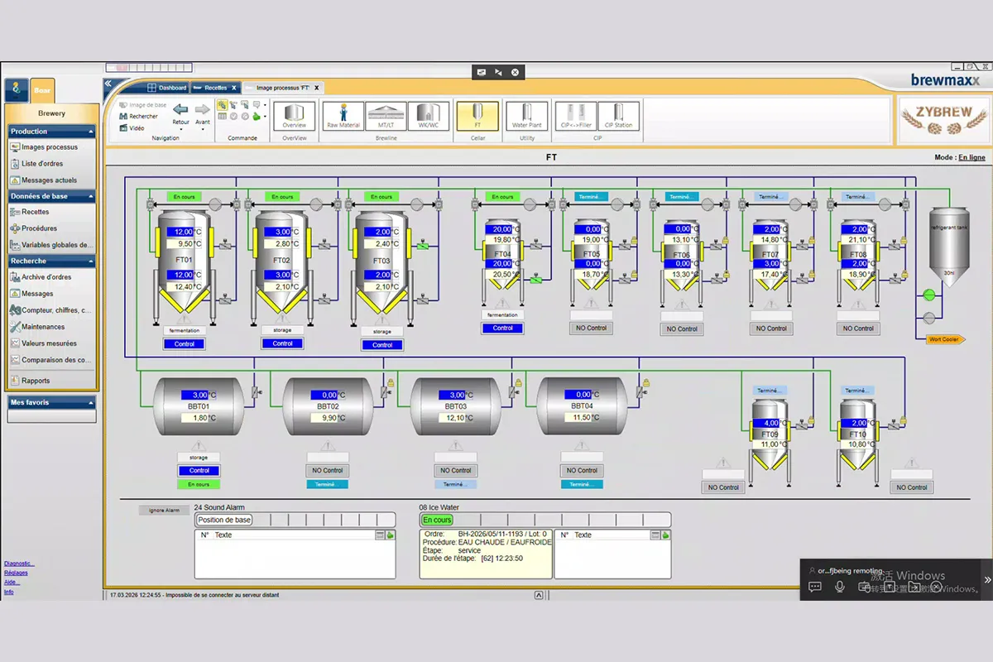The height and width of the screenshot is (662, 993).
Task: Open the CIP Station view
Action: click(618, 116)
